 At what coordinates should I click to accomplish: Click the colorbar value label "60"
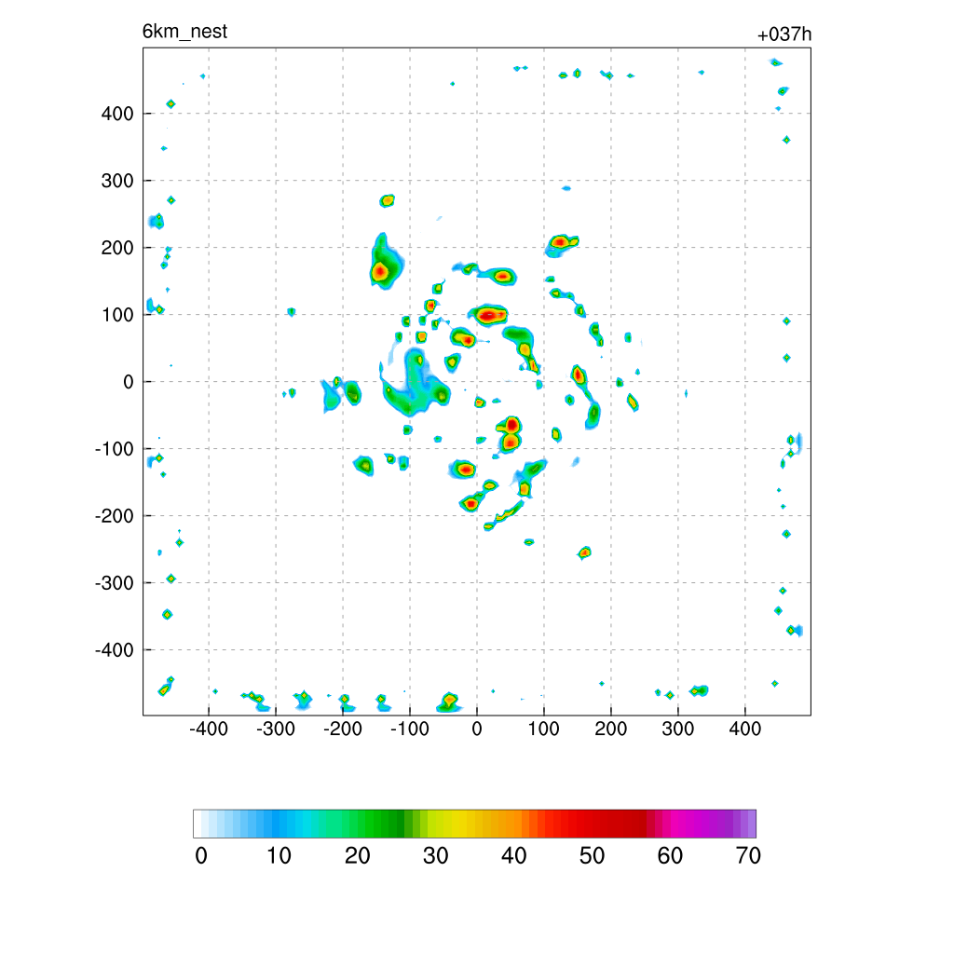670,856
